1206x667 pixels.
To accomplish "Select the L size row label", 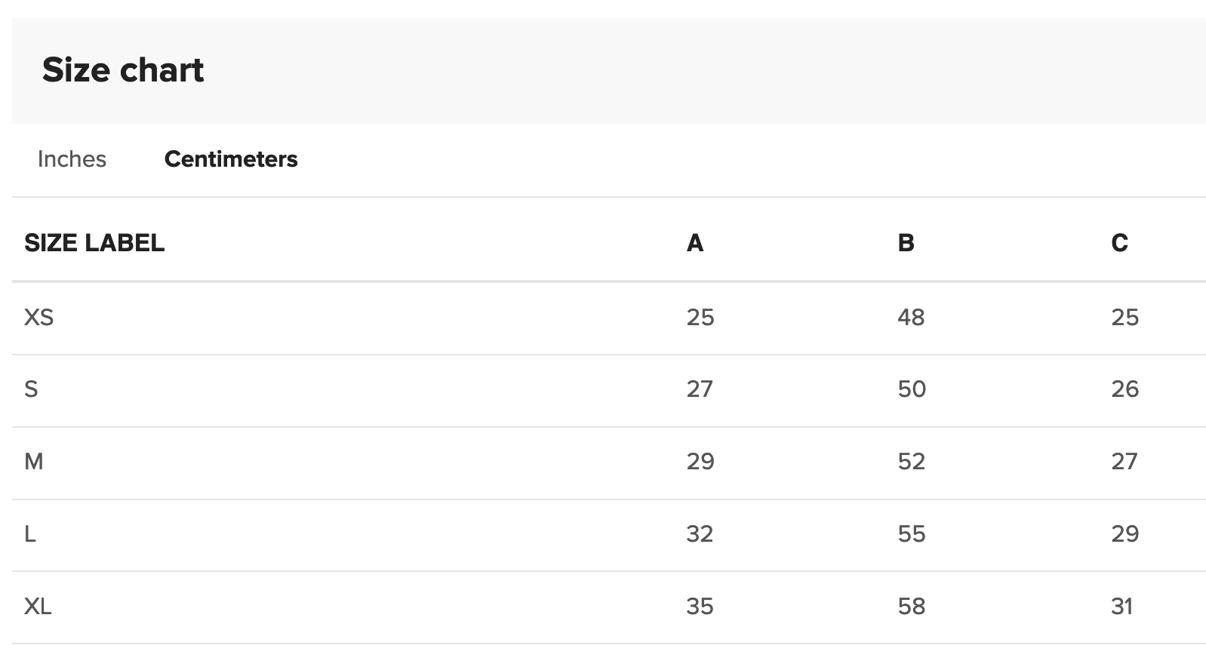I will pyautogui.click(x=30, y=534).
